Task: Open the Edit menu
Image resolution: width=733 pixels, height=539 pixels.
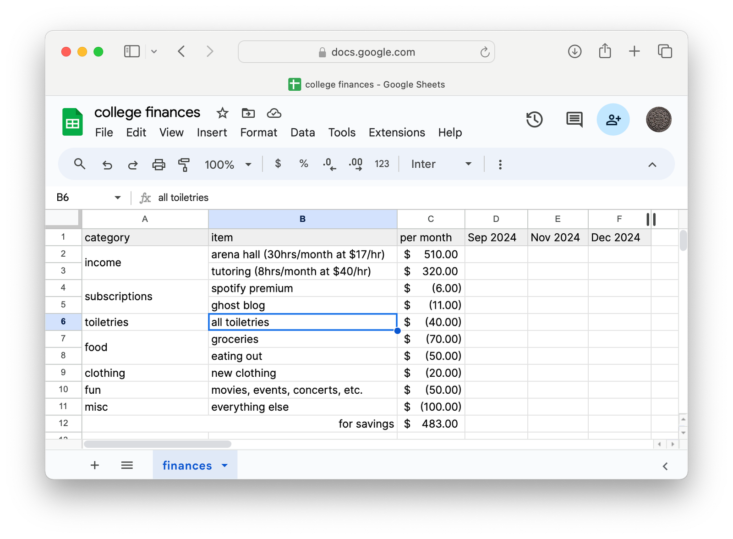Action: click(136, 132)
